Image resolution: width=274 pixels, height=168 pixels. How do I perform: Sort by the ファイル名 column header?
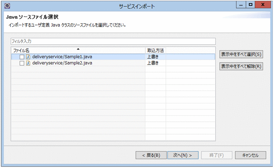click(78, 50)
